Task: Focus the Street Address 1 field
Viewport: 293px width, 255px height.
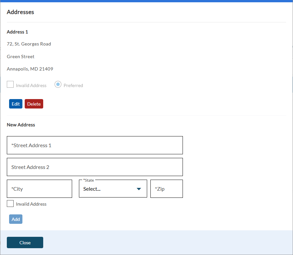Action: pyautogui.click(x=95, y=145)
